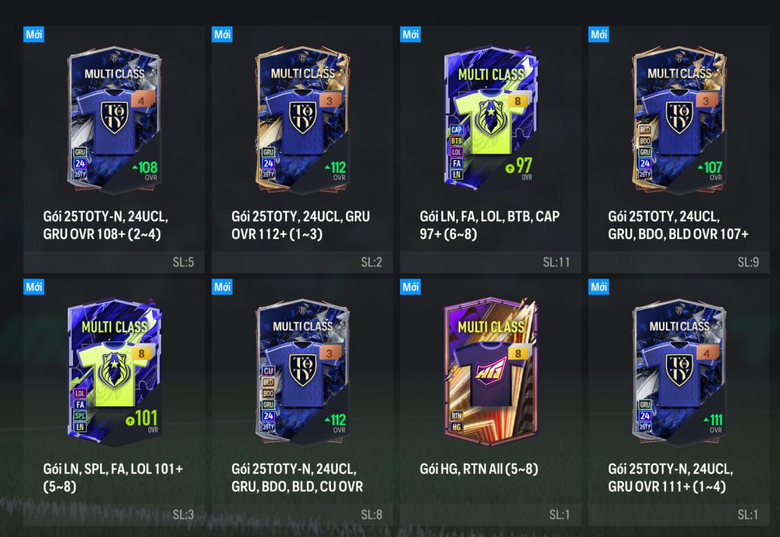
Task: Click the SPL class badge on the 101 pack
Action: (x=80, y=415)
